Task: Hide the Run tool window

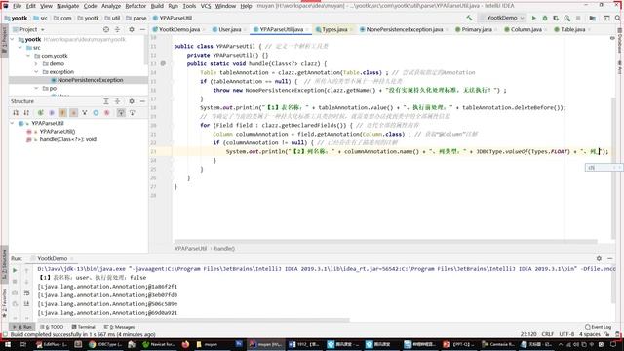Action: pos(610,258)
